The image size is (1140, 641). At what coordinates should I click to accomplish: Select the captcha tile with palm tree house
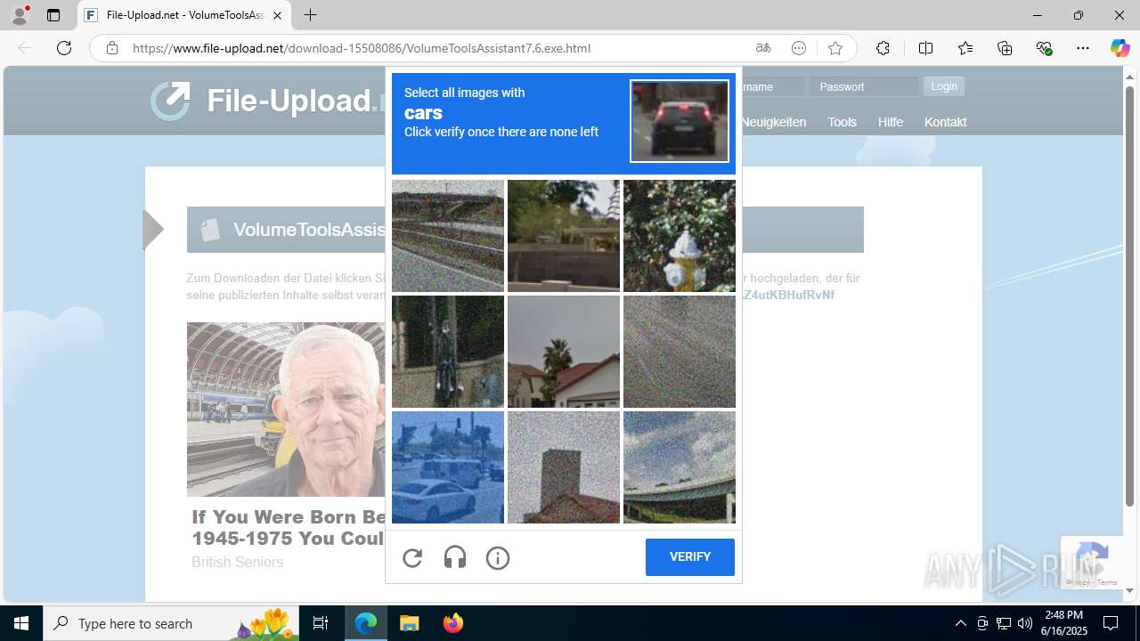point(564,352)
